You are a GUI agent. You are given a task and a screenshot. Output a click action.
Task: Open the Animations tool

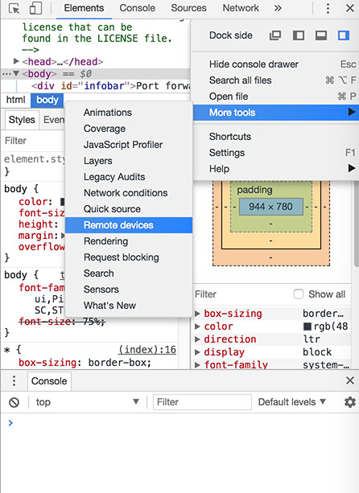click(129, 113)
